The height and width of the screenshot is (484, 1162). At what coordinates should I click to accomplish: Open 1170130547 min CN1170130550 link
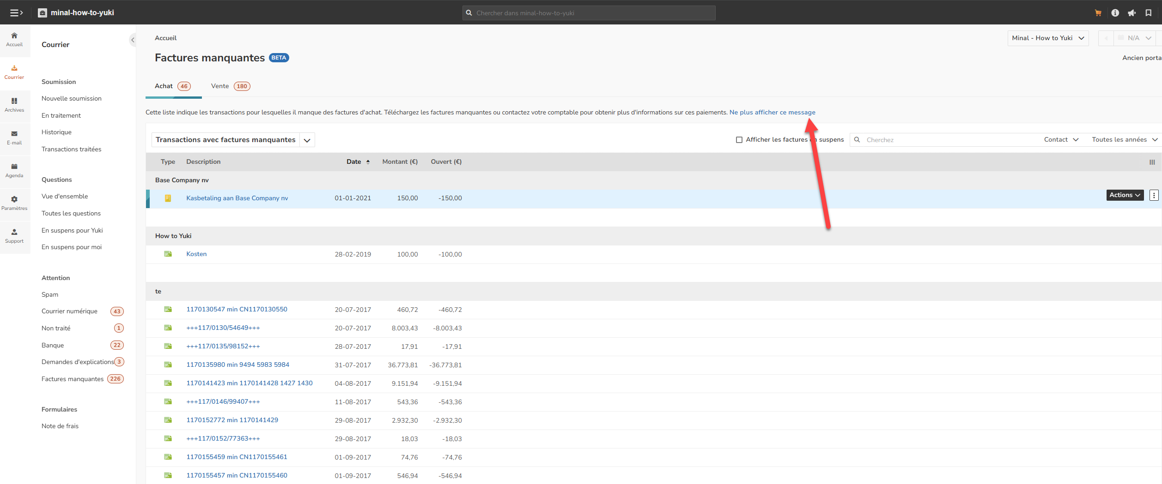coord(237,310)
